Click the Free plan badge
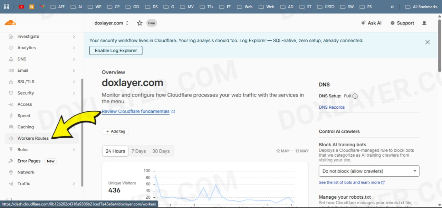This screenshot has width=442, height=208. 152,23
